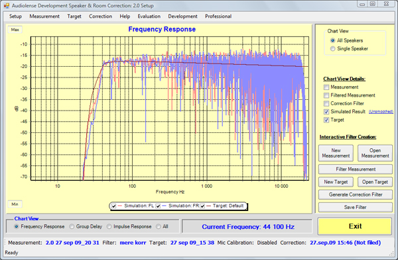Click the Save Filter button

(356, 207)
